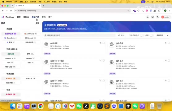Open the notifications bell icon
The width and height of the screenshot is (172, 111).
tap(148, 17)
